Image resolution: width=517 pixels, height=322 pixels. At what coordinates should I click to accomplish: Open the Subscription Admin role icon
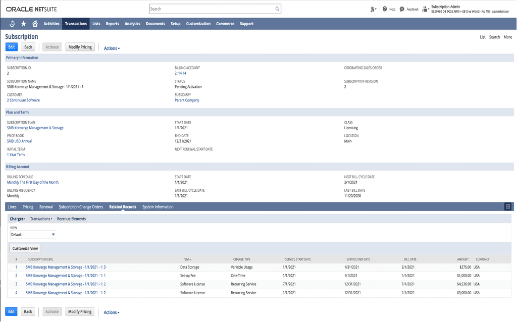[425, 9]
